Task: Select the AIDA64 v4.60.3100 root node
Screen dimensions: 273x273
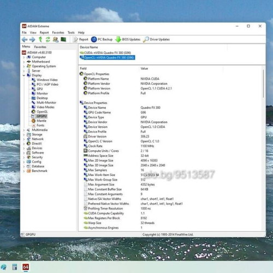Action: [x=37, y=52]
